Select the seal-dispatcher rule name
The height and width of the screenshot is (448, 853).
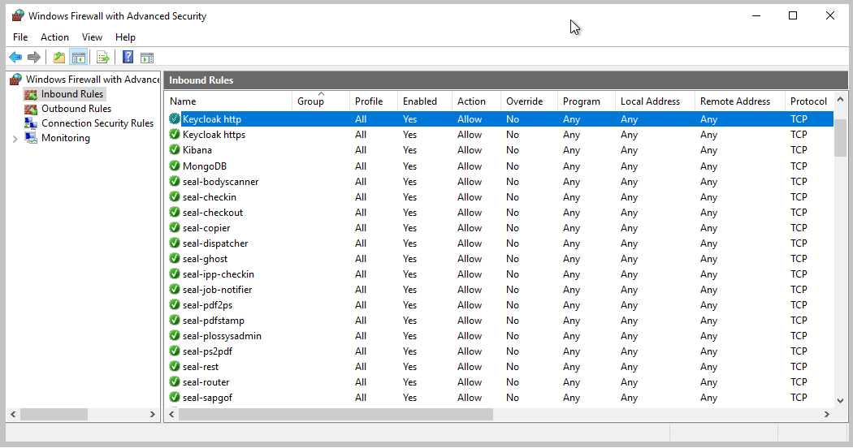pyautogui.click(x=215, y=243)
